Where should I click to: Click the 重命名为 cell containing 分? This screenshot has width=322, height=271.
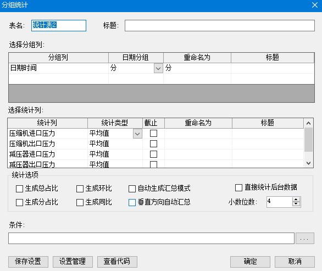coord(197,68)
